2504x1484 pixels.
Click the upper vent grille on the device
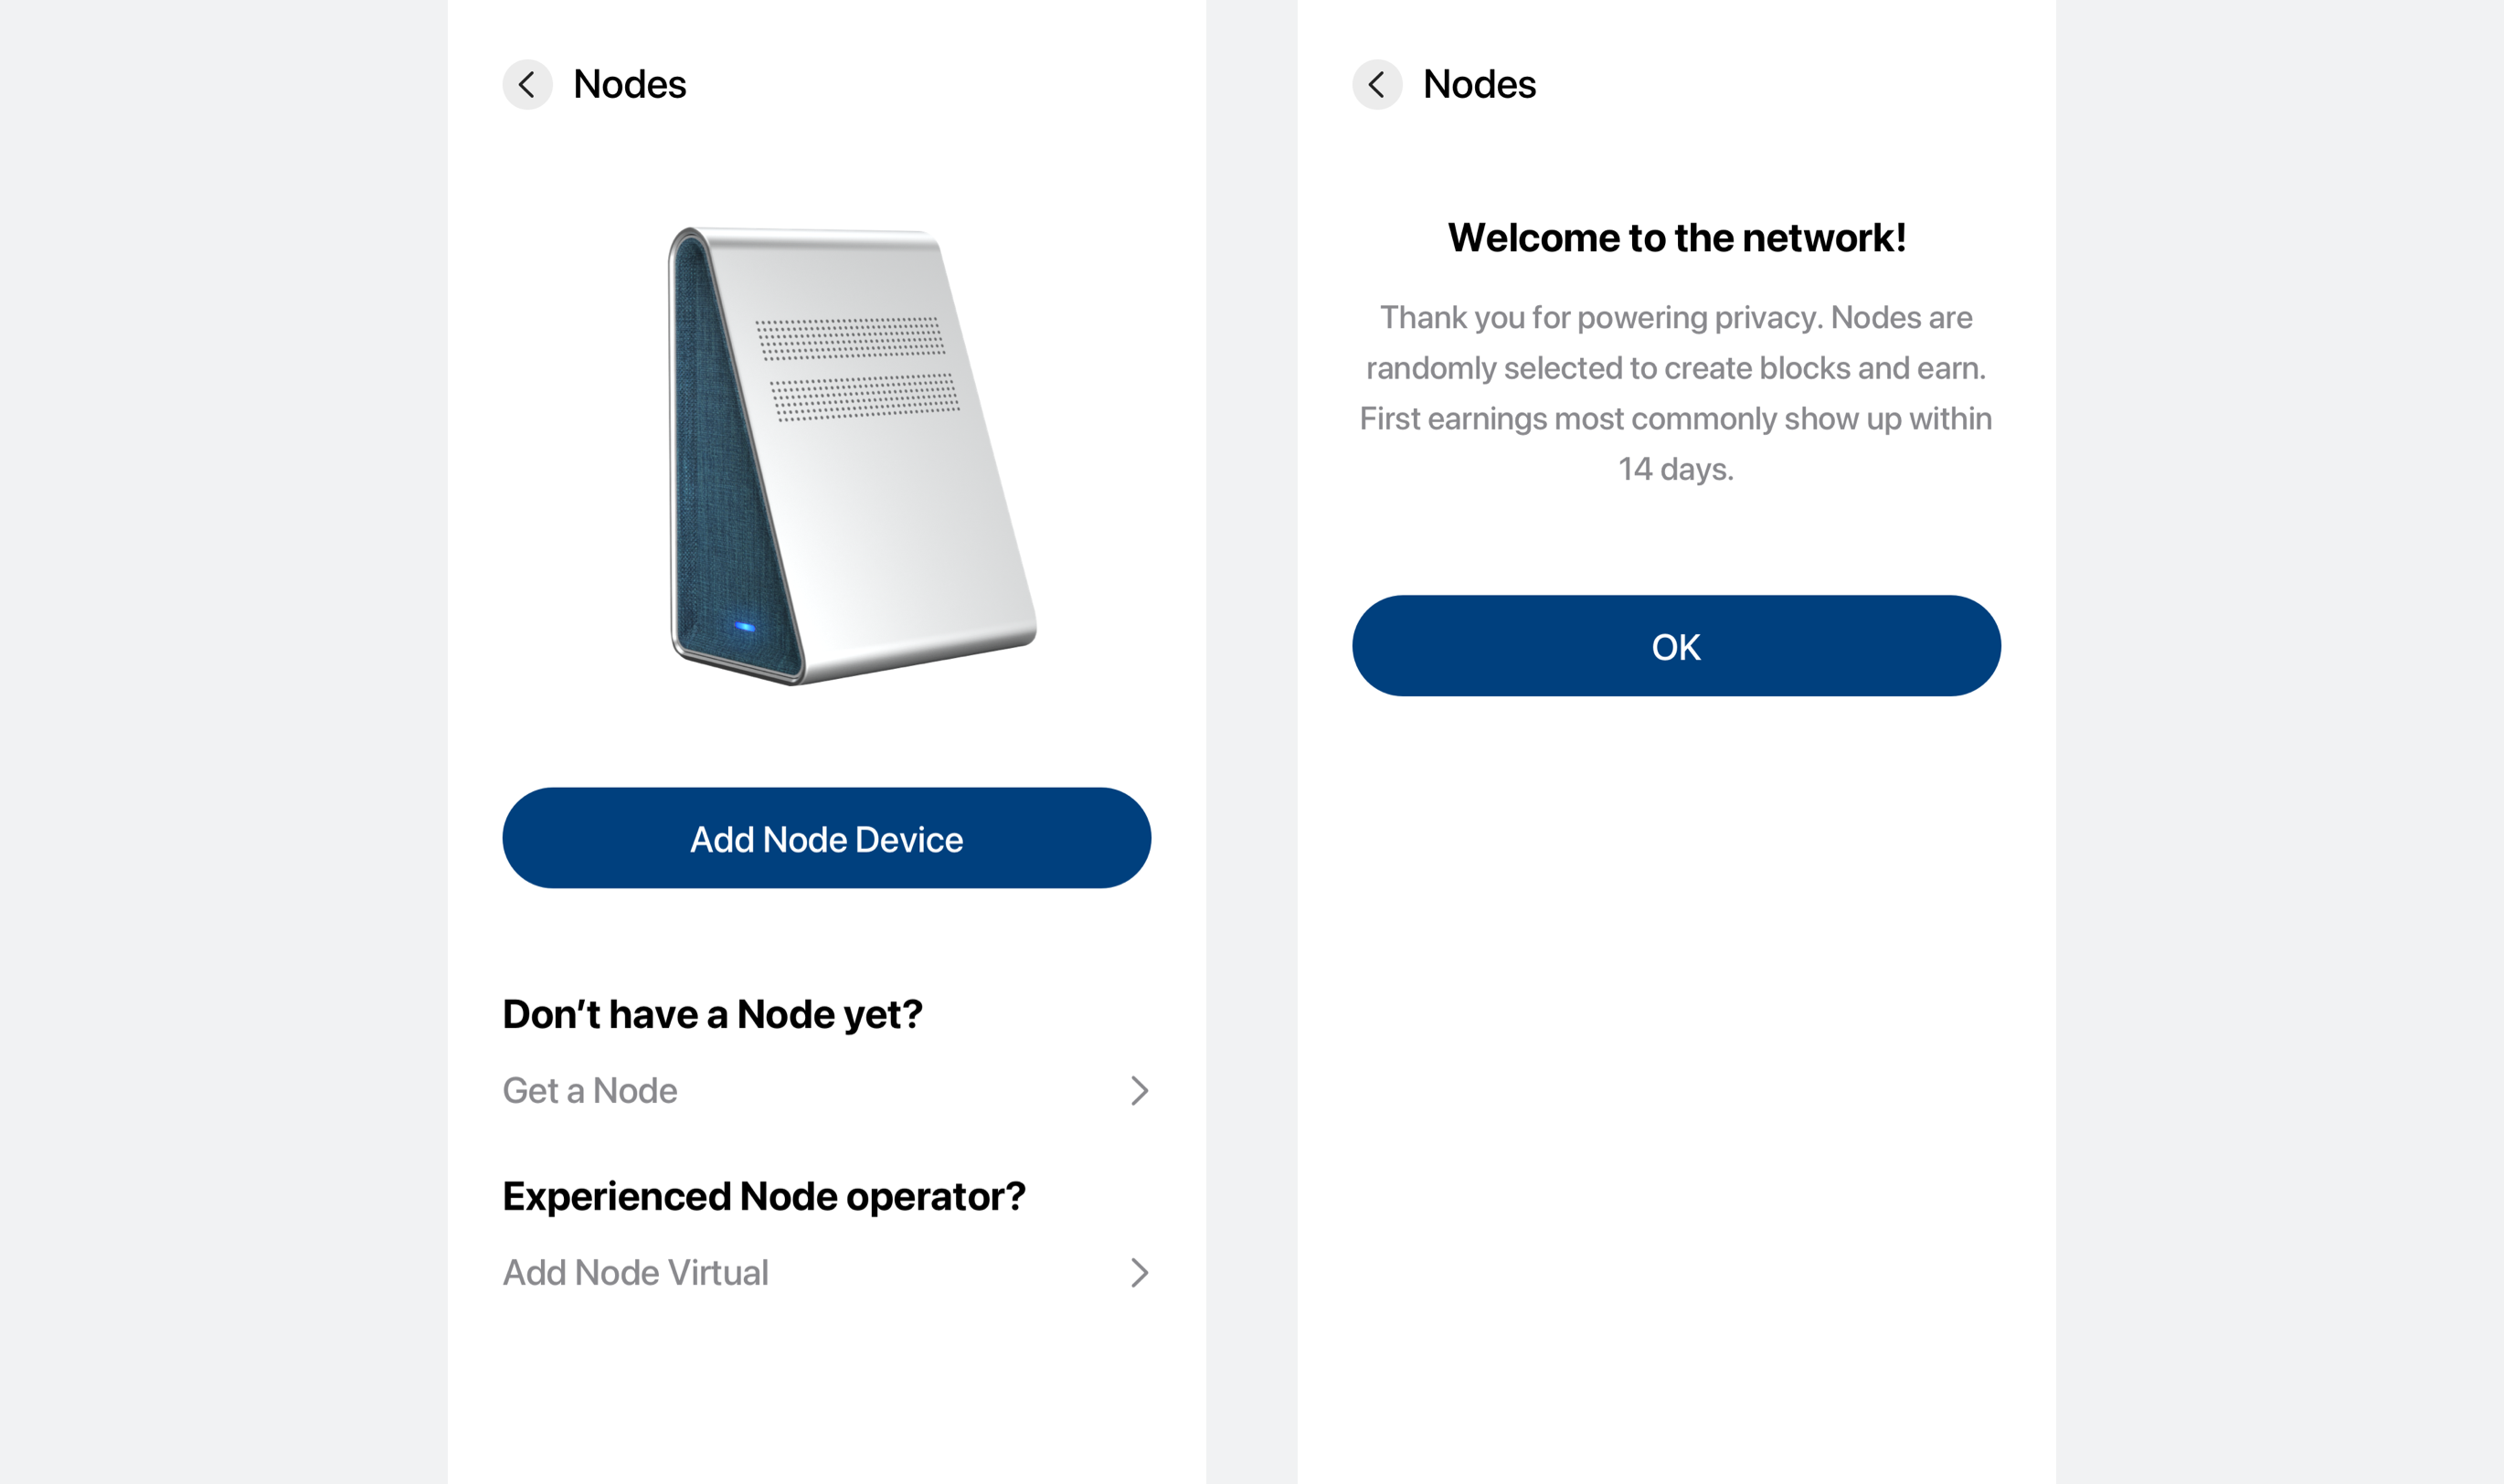pyautogui.click(x=849, y=338)
